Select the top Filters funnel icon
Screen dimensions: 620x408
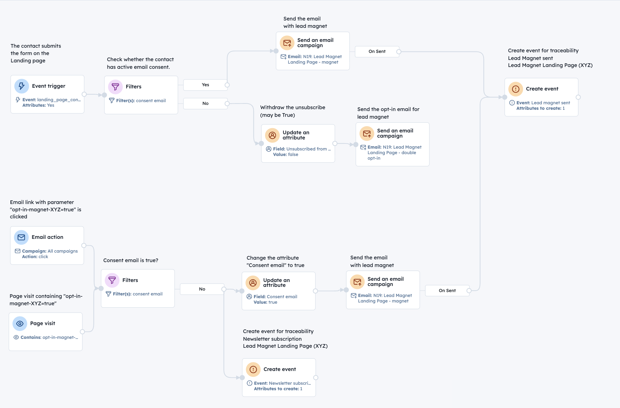pos(115,87)
